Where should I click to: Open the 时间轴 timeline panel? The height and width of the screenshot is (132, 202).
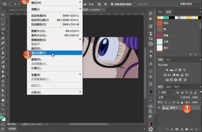coord(12,129)
